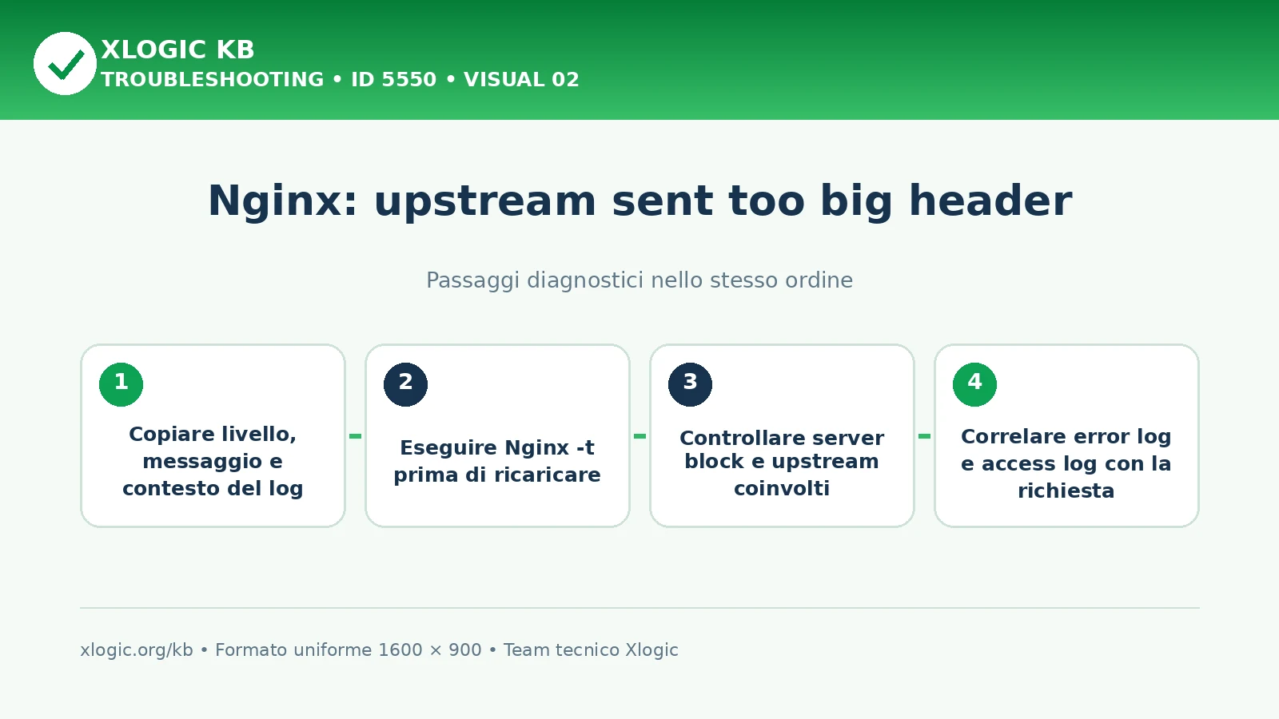Click the dark step 2 badge
Viewport: 1279px width, 719px height.
pos(405,384)
